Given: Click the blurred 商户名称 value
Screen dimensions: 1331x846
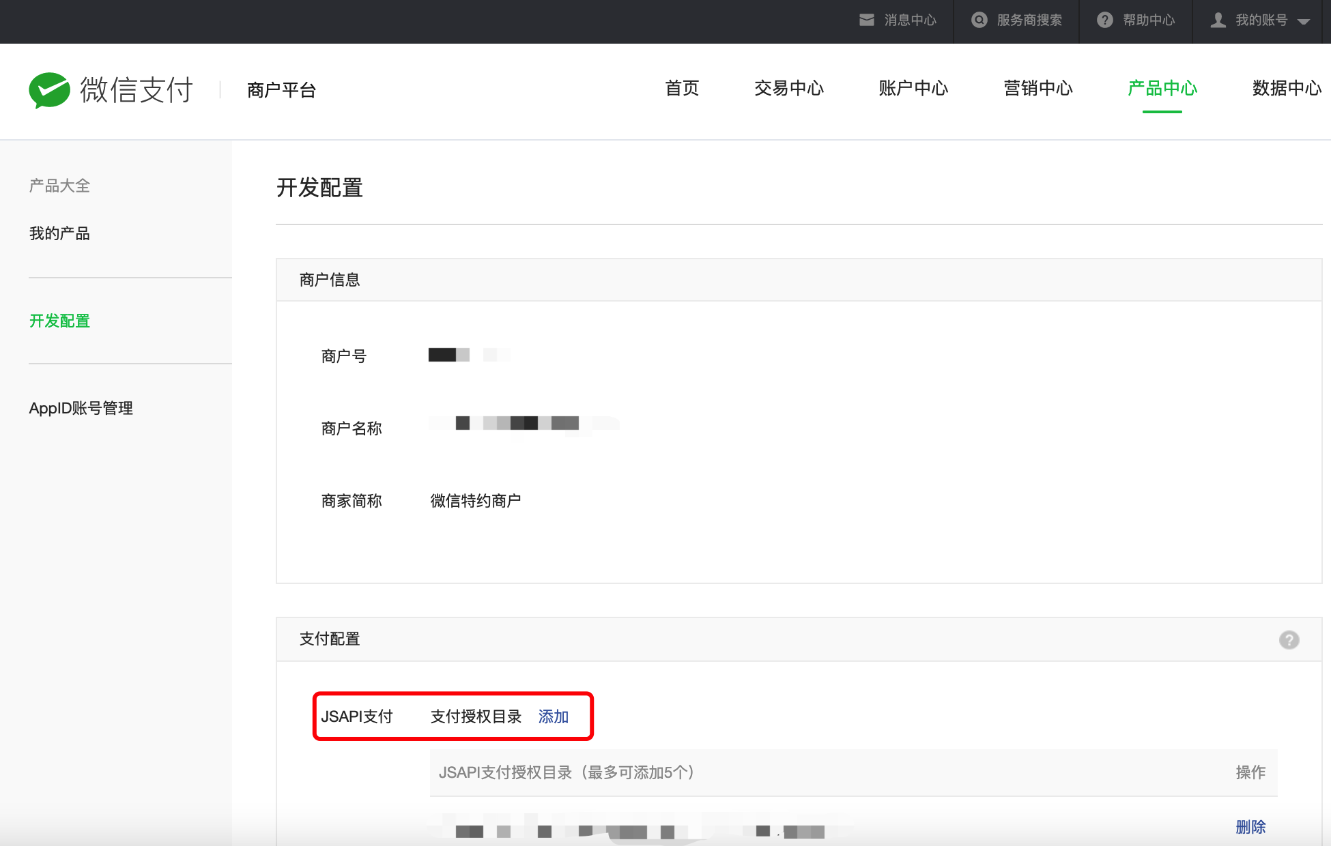Looking at the screenshot, I should pos(524,423).
